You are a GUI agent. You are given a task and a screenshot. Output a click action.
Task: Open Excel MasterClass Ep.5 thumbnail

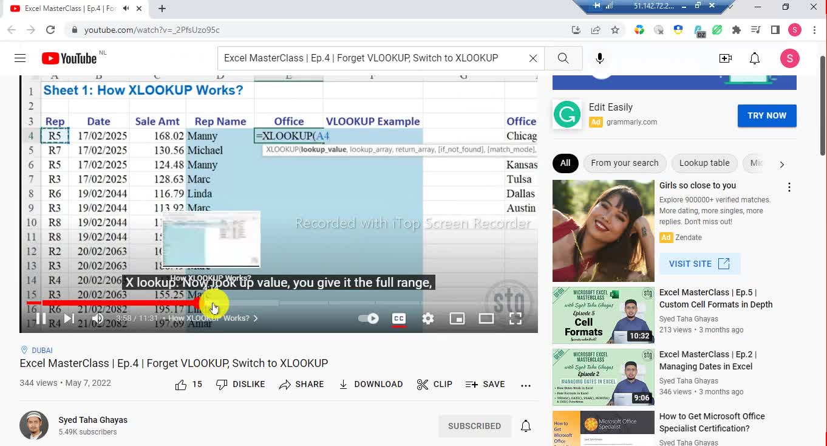point(603,315)
